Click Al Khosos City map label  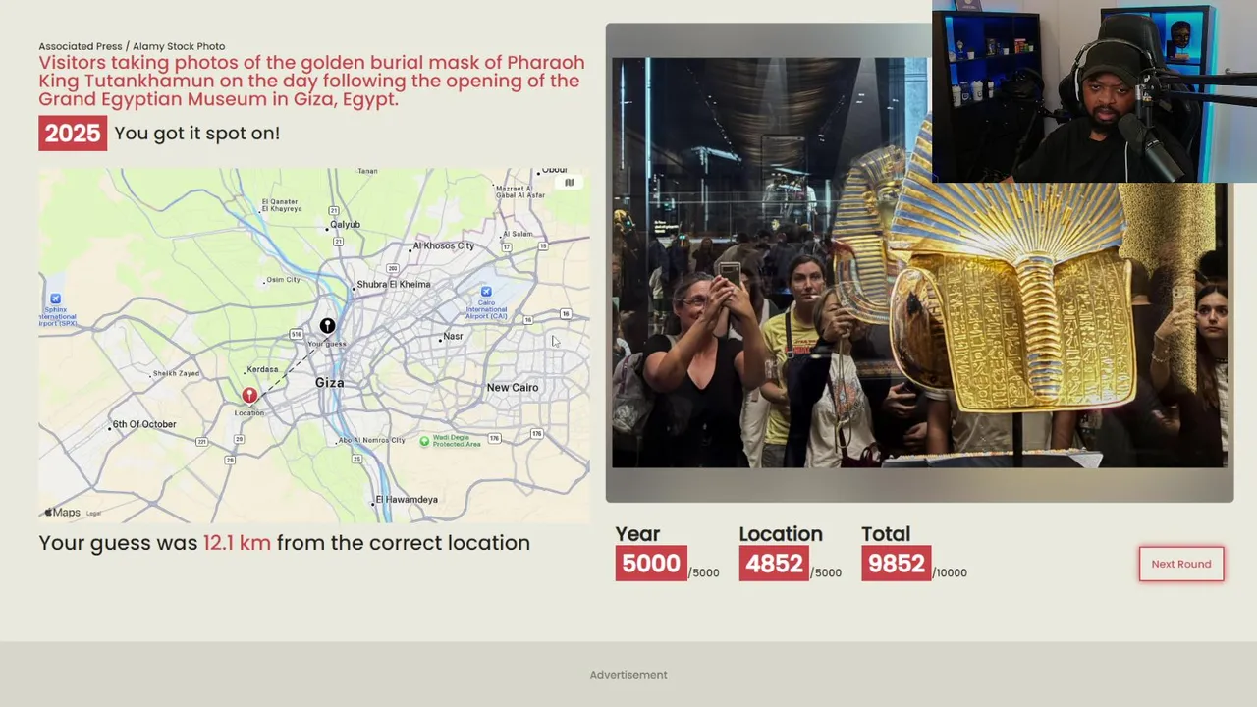[444, 245]
